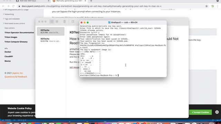Click the browser forward arrow
Image resolution: width=221 pixels, height=124 pixels.
(x=8, y=6)
